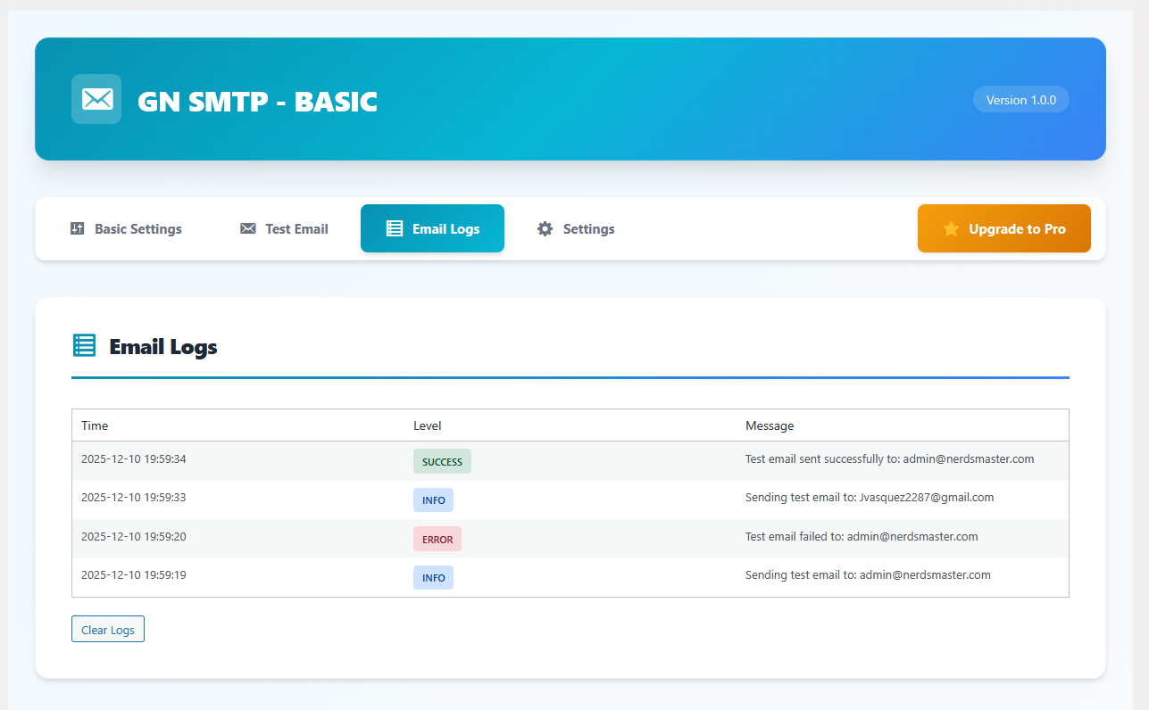Click the GN SMTP - BASIC title text

point(257,102)
